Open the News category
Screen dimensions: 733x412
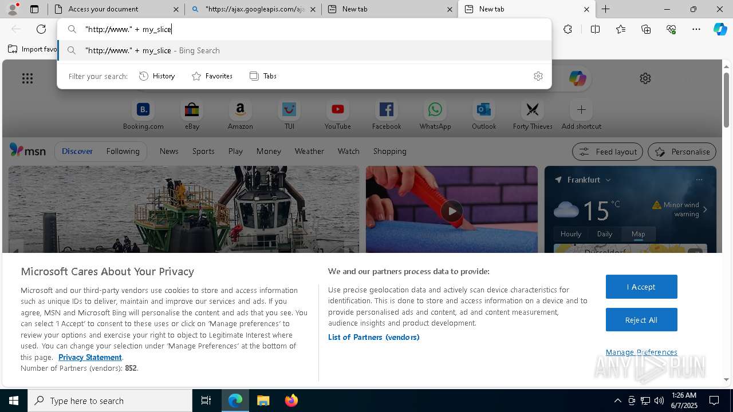click(x=169, y=151)
